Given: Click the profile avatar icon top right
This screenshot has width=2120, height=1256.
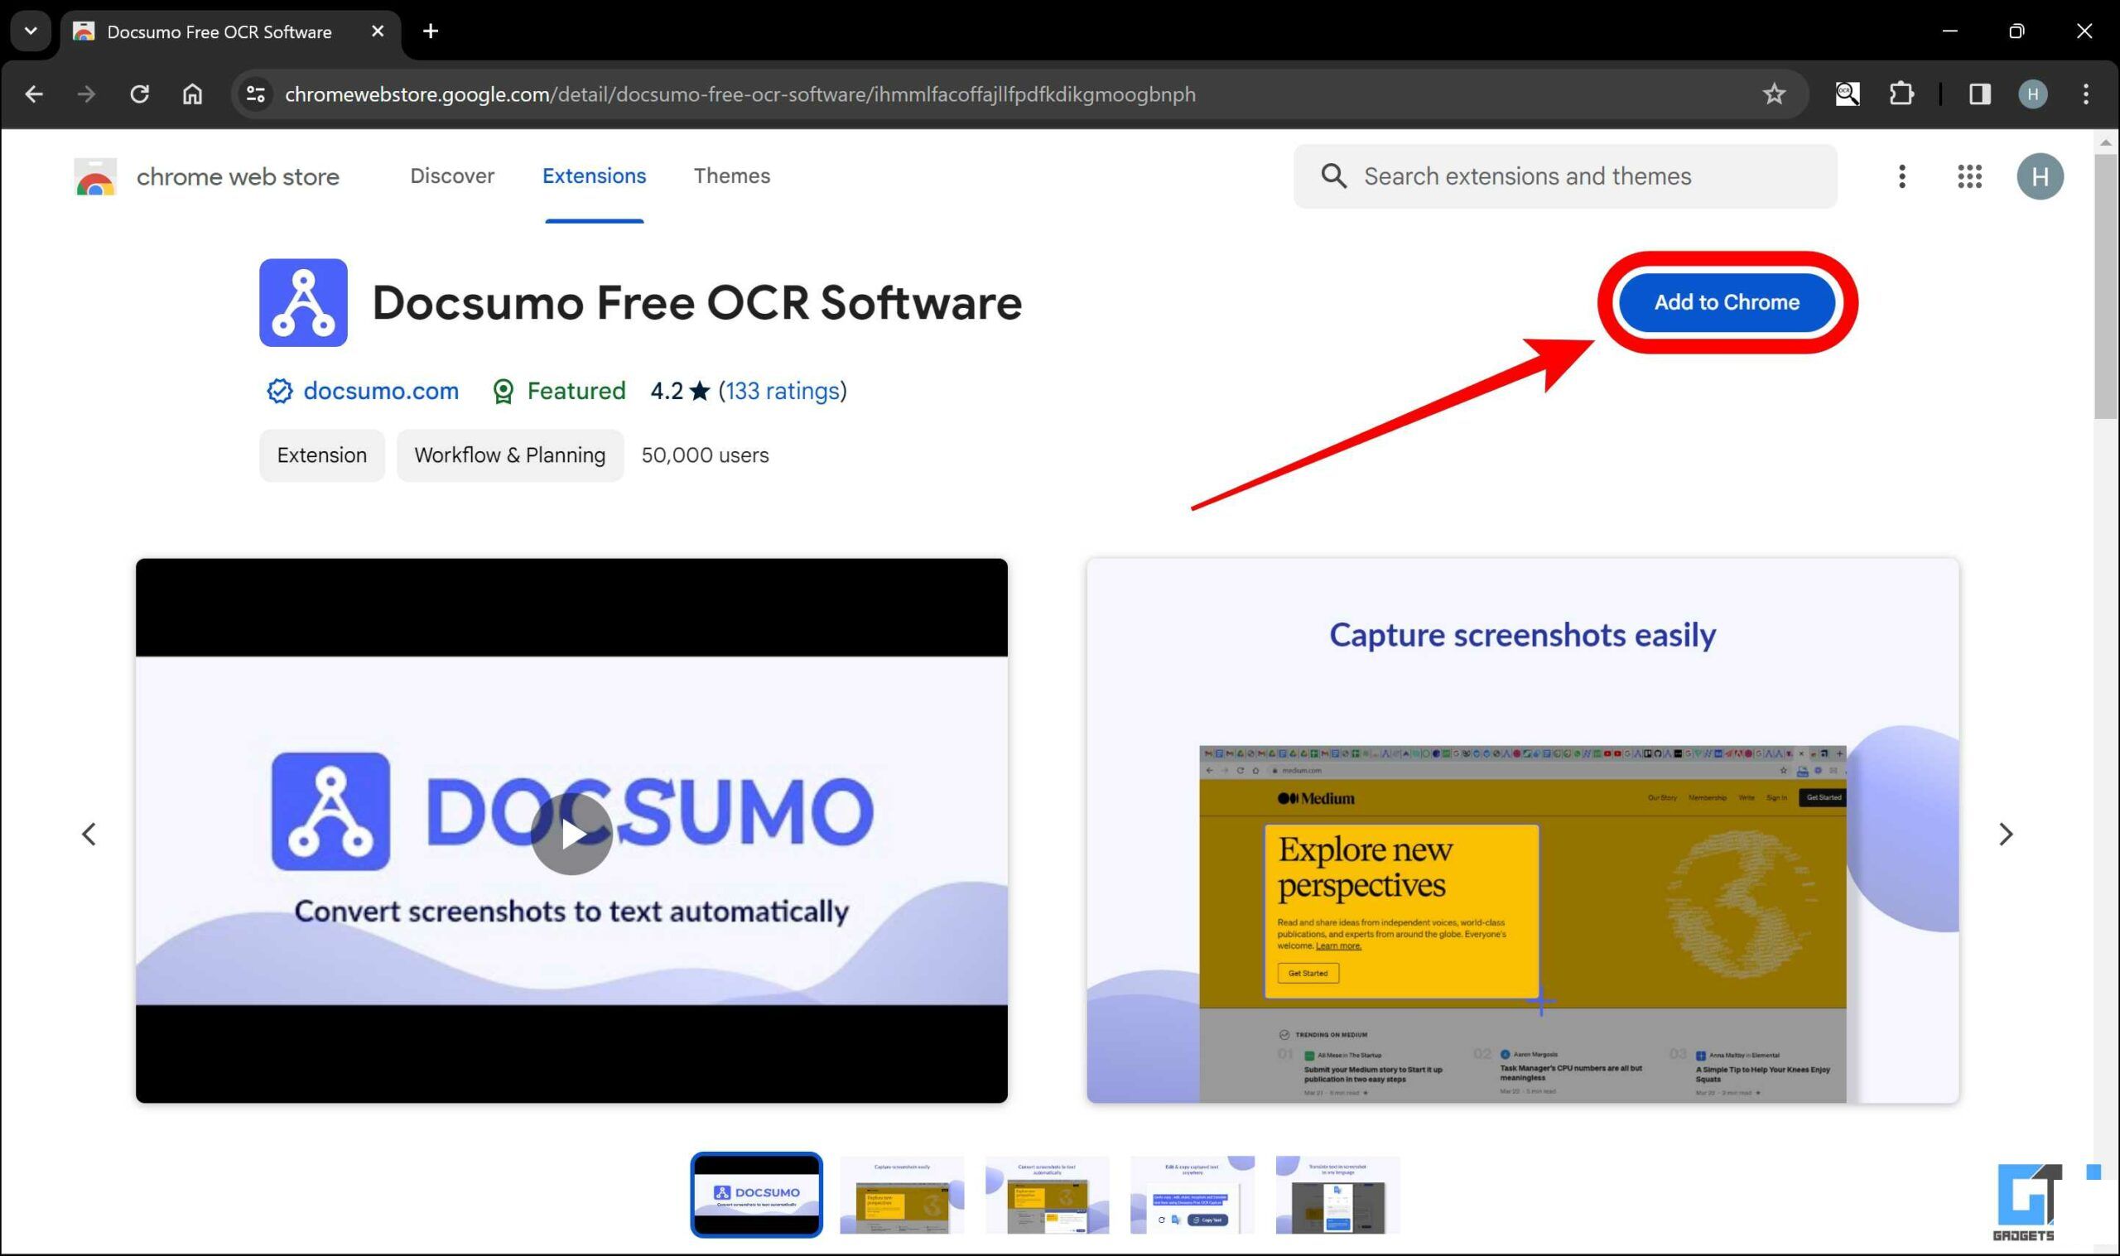Looking at the screenshot, I should point(2038,176).
